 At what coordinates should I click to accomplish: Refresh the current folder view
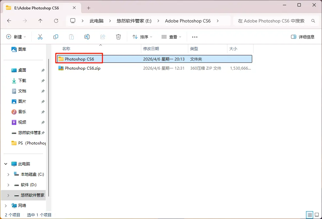56,21
